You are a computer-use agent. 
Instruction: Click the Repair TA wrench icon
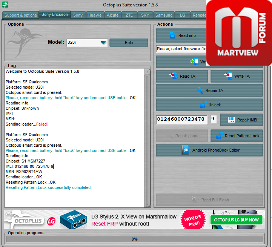coord(200,91)
